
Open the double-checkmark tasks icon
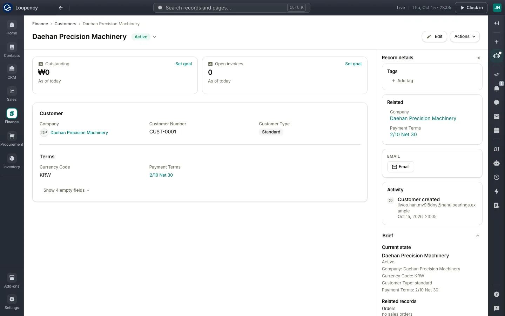[497, 74]
